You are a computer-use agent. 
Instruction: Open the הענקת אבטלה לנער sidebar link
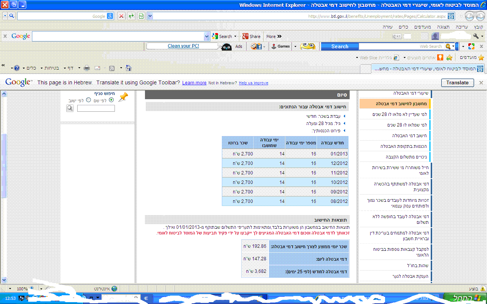coord(411,276)
